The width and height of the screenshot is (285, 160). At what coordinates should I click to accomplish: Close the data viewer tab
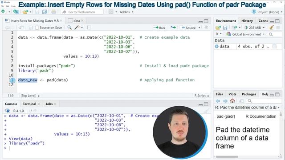pos(82,21)
